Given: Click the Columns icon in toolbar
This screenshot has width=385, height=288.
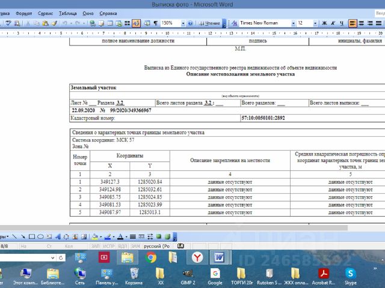Looking at the screenshot, I should tap(127, 23).
